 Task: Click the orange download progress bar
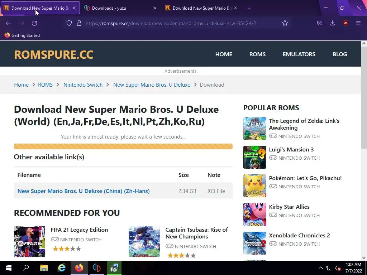click(x=123, y=146)
